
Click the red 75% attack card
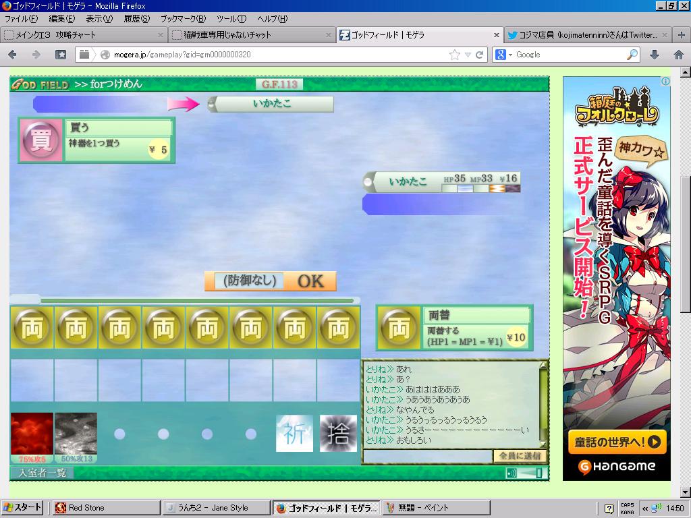pyautogui.click(x=32, y=435)
